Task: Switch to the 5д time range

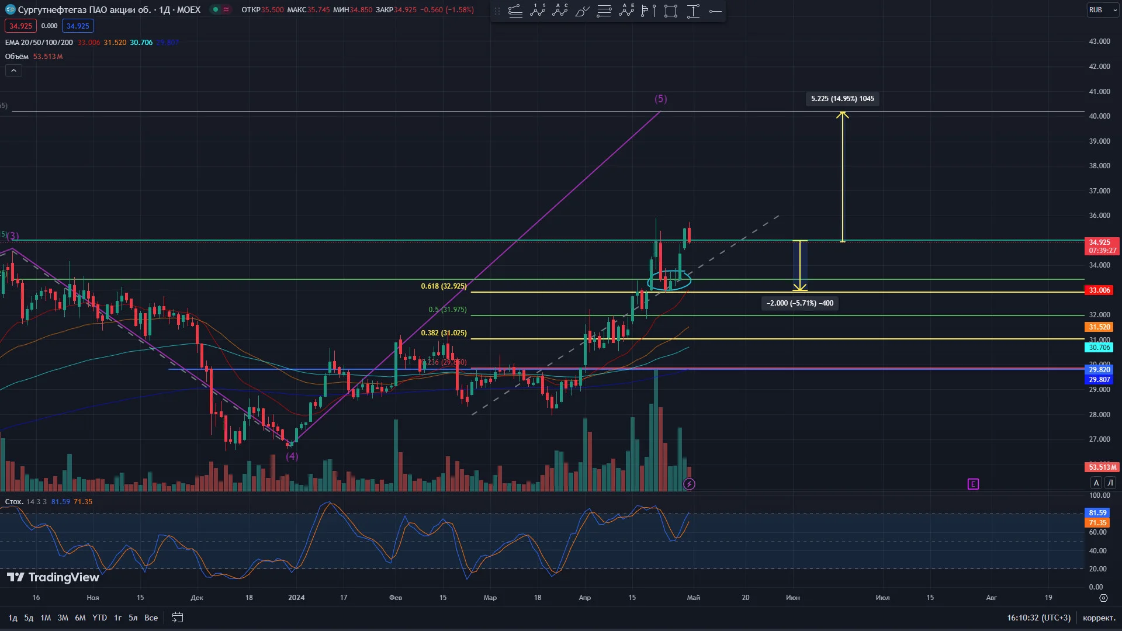Action: pos(29,618)
